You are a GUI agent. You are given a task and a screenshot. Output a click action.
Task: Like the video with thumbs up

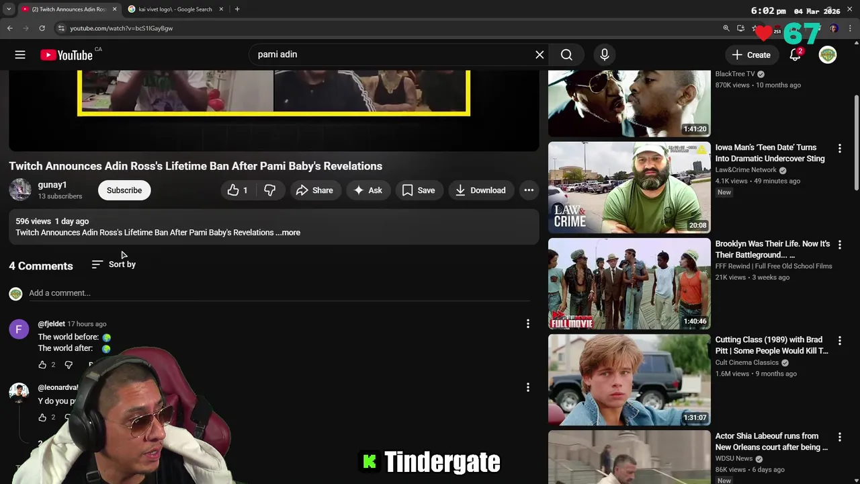238,190
